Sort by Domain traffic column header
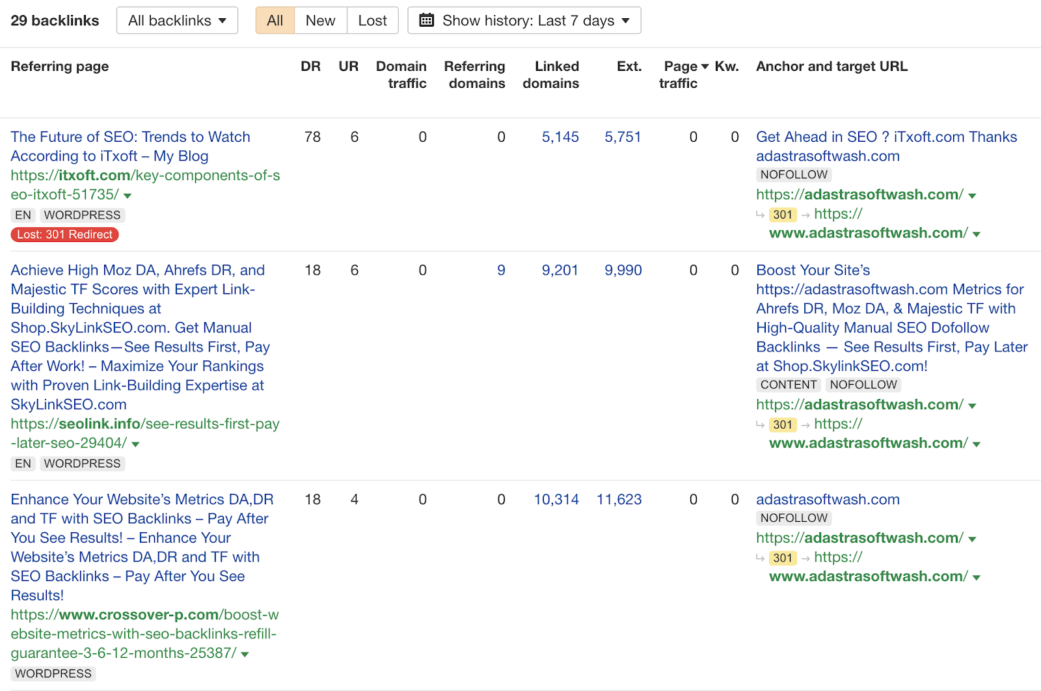The width and height of the screenshot is (1041, 691). (401, 75)
